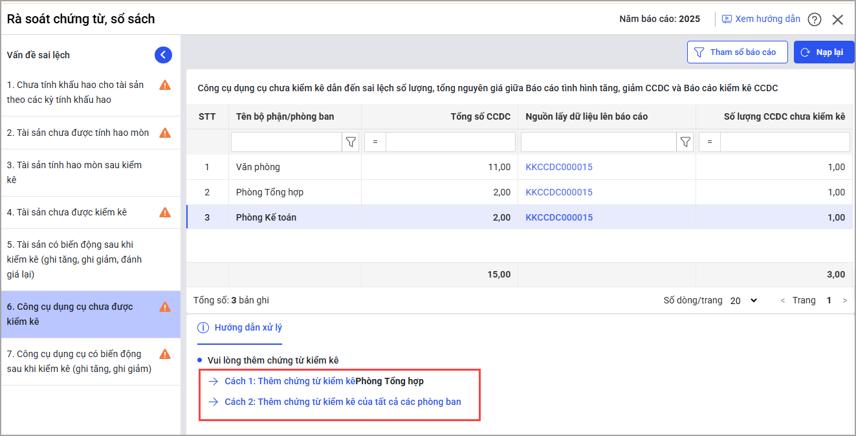
Task: Click Cách 2 add inventory voucher for all departments
Action: (x=342, y=402)
